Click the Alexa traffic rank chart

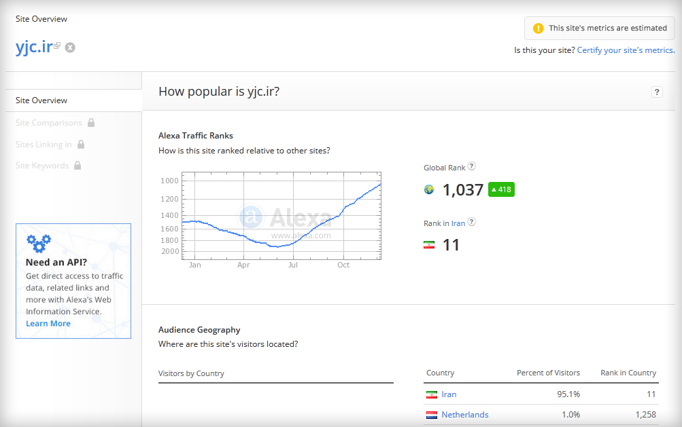point(282,216)
